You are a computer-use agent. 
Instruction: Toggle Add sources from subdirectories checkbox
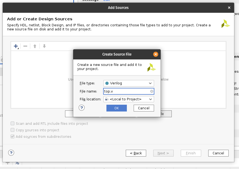[x=13, y=136]
